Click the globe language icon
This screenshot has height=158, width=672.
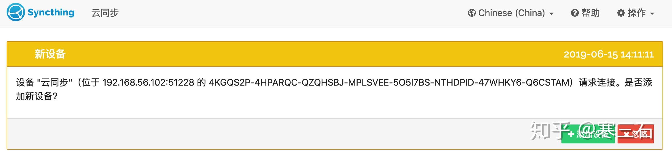click(x=472, y=13)
